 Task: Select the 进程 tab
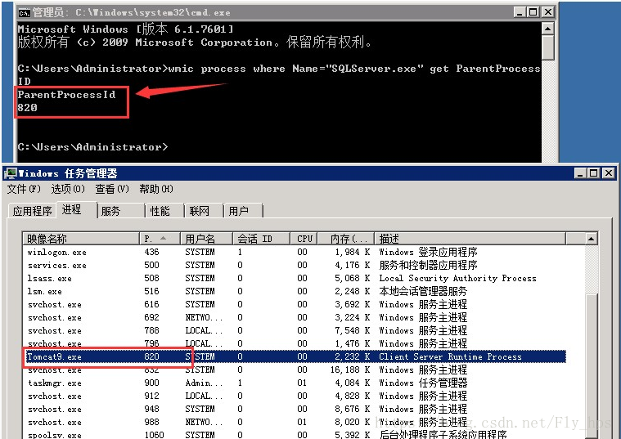point(76,210)
